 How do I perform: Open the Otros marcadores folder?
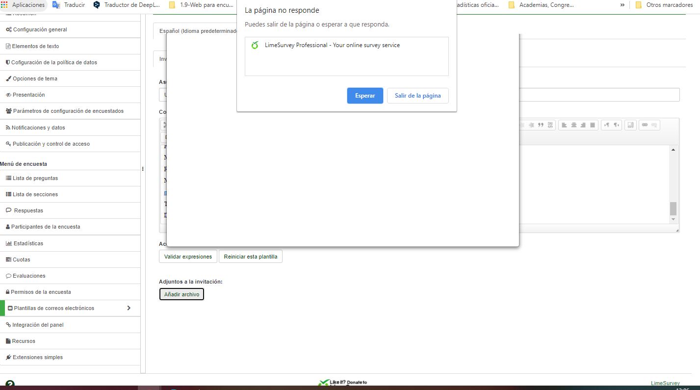click(664, 5)
